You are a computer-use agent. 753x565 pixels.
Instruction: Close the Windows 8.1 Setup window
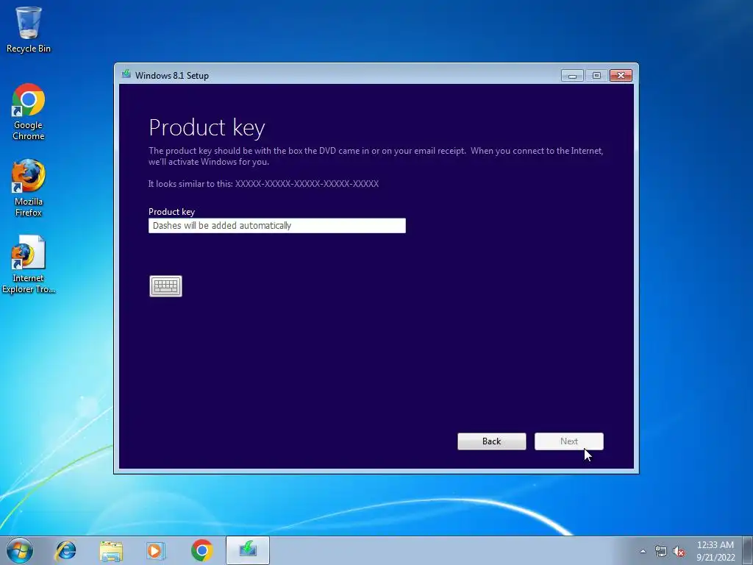[x=621, y=76]
